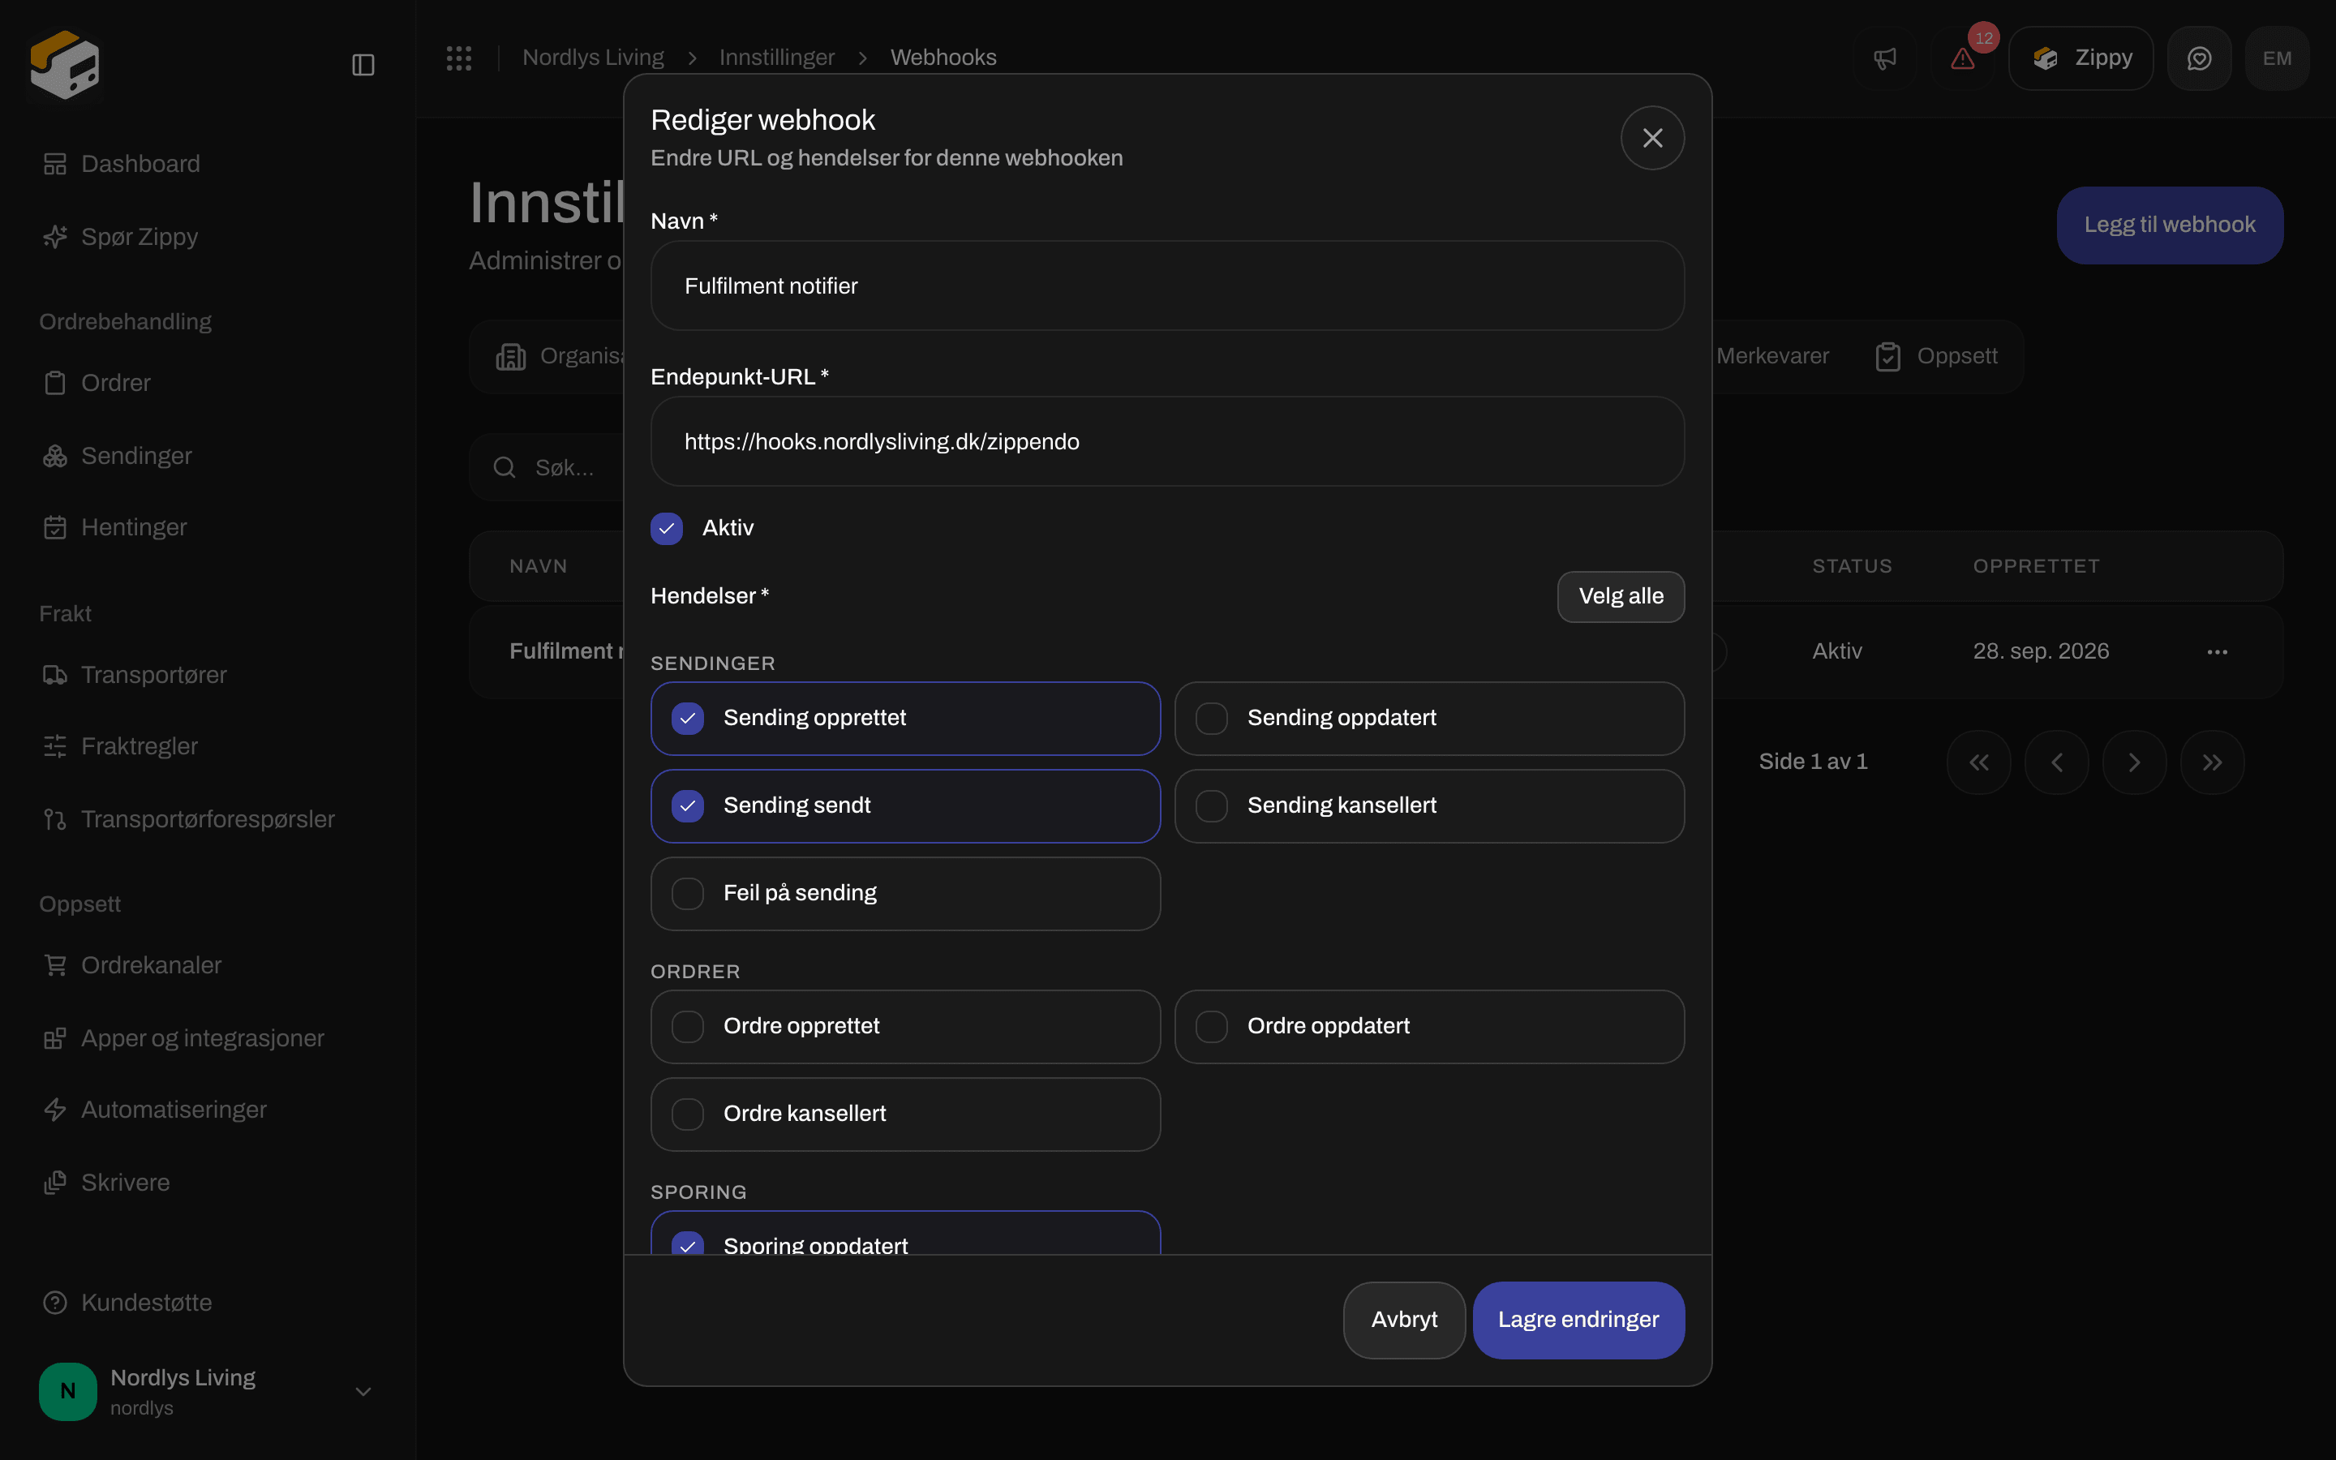
Task: Open announcements megaphone icon
Action: (x=1884, y=58)
